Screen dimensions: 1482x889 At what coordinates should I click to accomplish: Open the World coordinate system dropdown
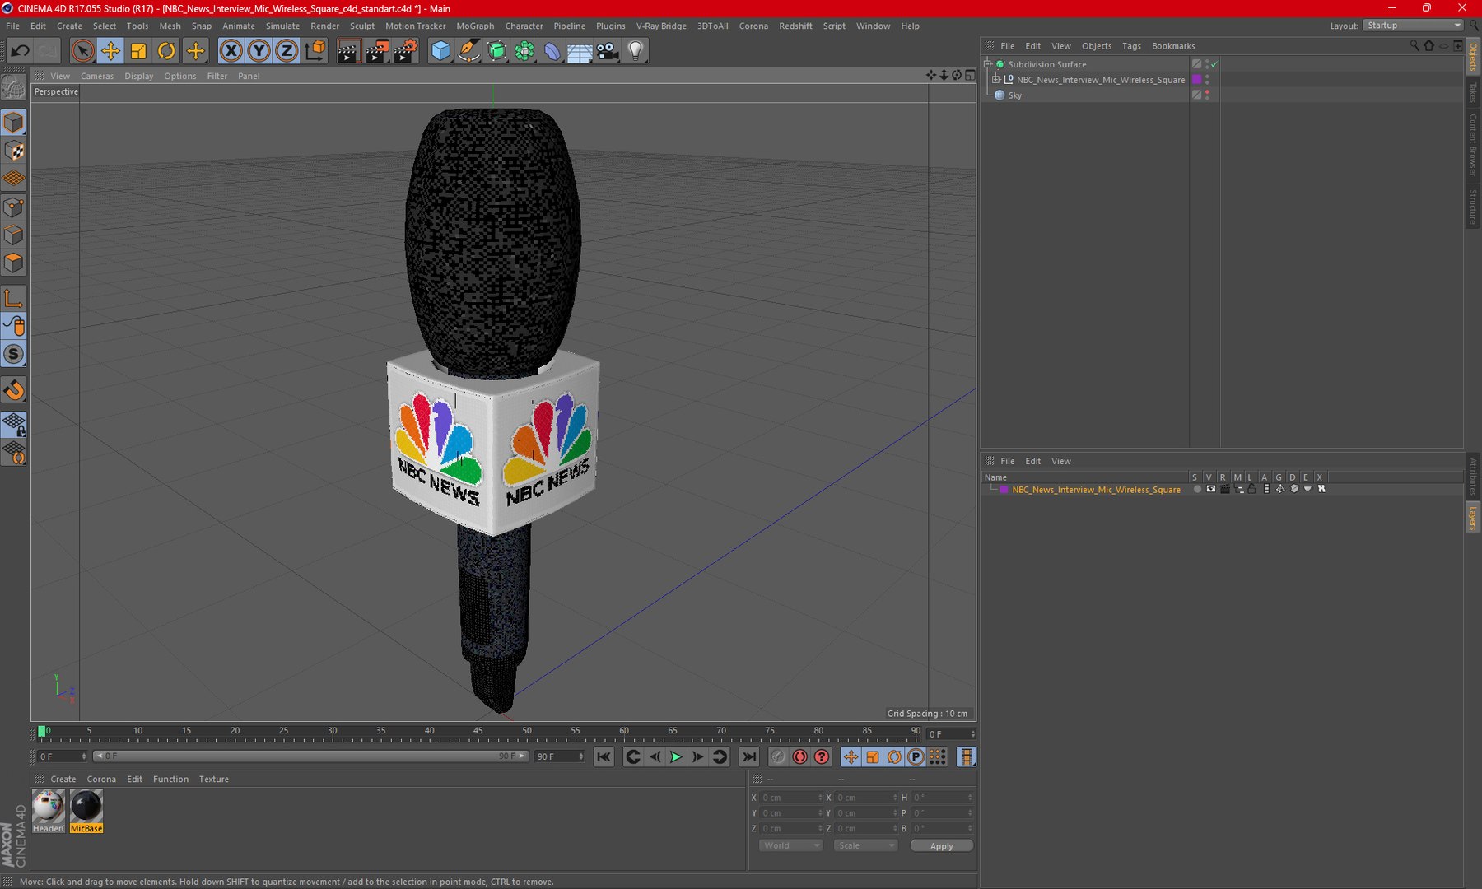[x=790, y=845]
